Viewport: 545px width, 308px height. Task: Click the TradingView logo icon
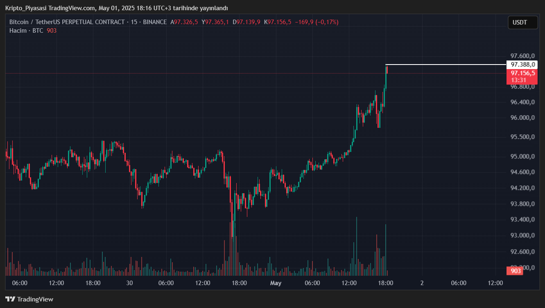pyautogui.click(x=10, y=299)
